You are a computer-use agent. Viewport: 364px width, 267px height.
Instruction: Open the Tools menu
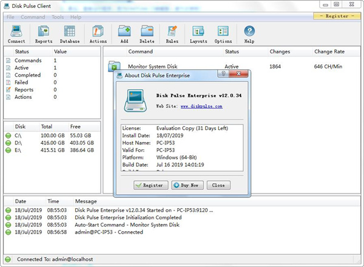tap(58, 17)
